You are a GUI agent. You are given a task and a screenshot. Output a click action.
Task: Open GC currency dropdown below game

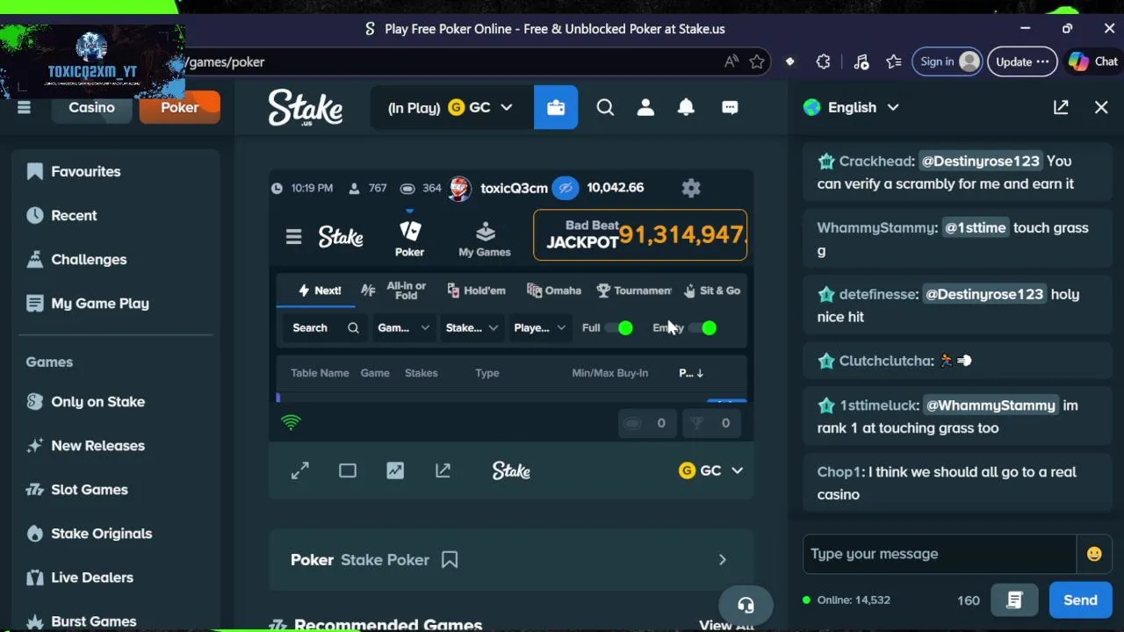711,470
